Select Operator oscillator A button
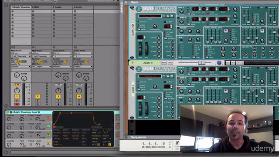The height and width of the screenshot is (157, 279). click(x=48, y=143)
